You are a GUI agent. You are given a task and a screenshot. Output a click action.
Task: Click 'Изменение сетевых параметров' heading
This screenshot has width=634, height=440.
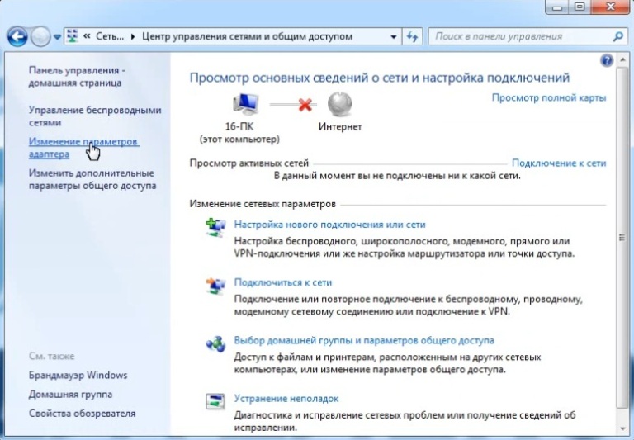263,204
